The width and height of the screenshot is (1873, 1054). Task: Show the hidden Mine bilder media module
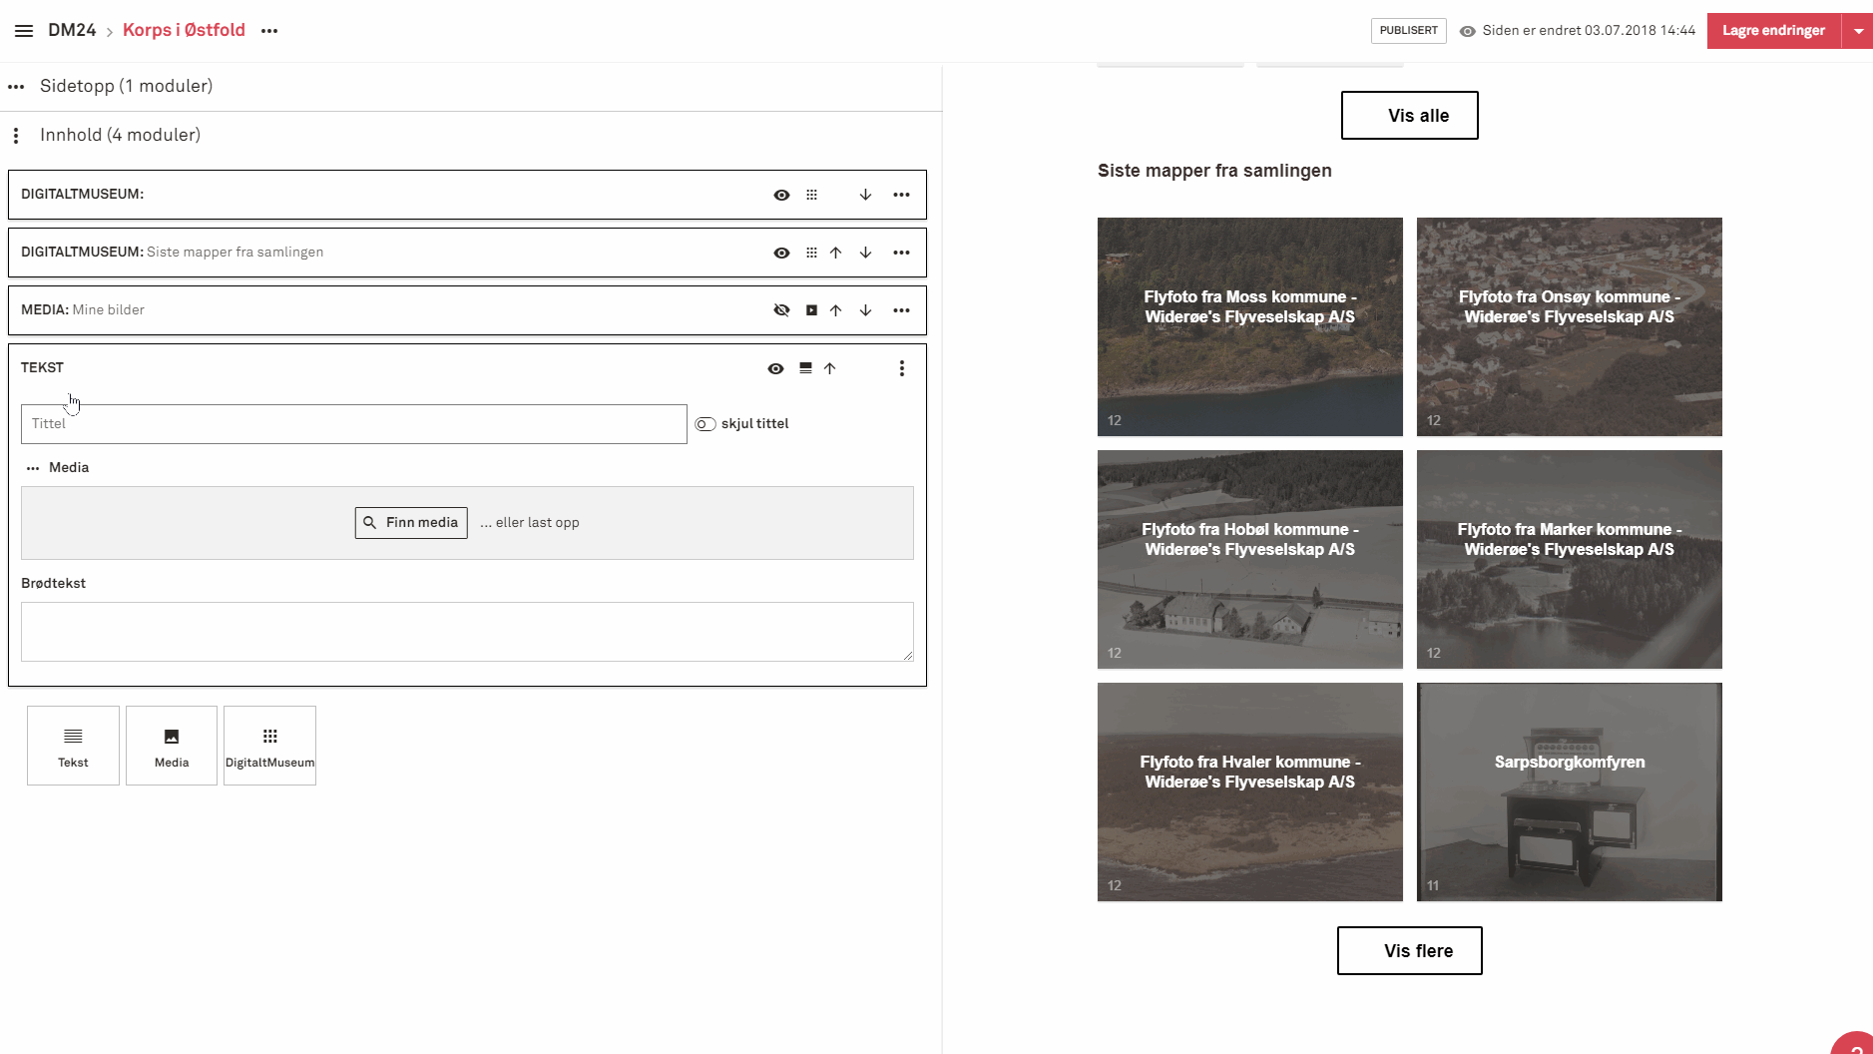click(x=781, y=310)
